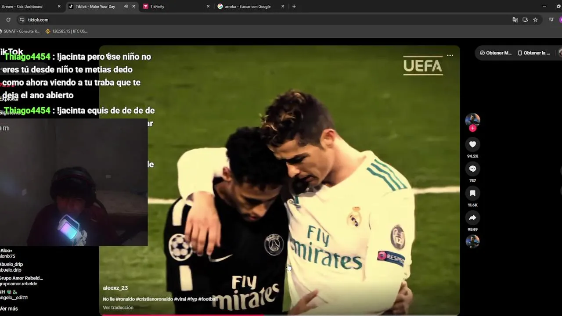Mute the video with the speaker icon
The height and width of the screenshot is (316, 562).
[108, 55]
